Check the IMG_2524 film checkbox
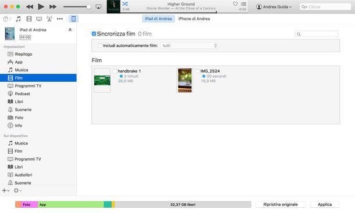 (197, 71)
